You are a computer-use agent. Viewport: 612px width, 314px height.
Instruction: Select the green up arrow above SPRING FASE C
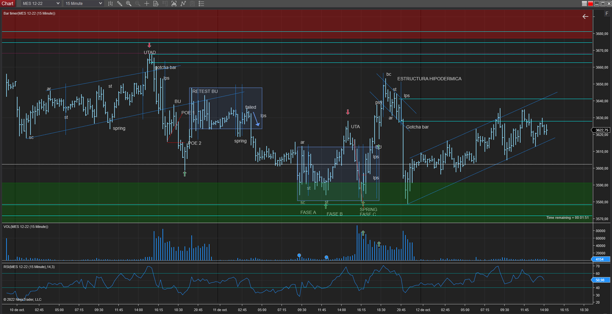pos(363,203)
